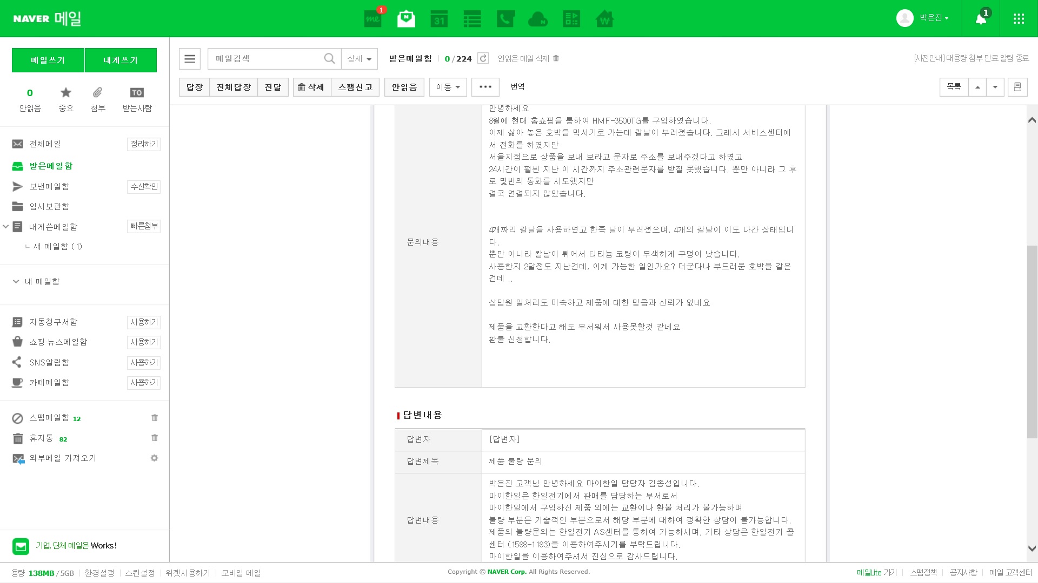Refresh the inbox mail count

pos(483,58)
